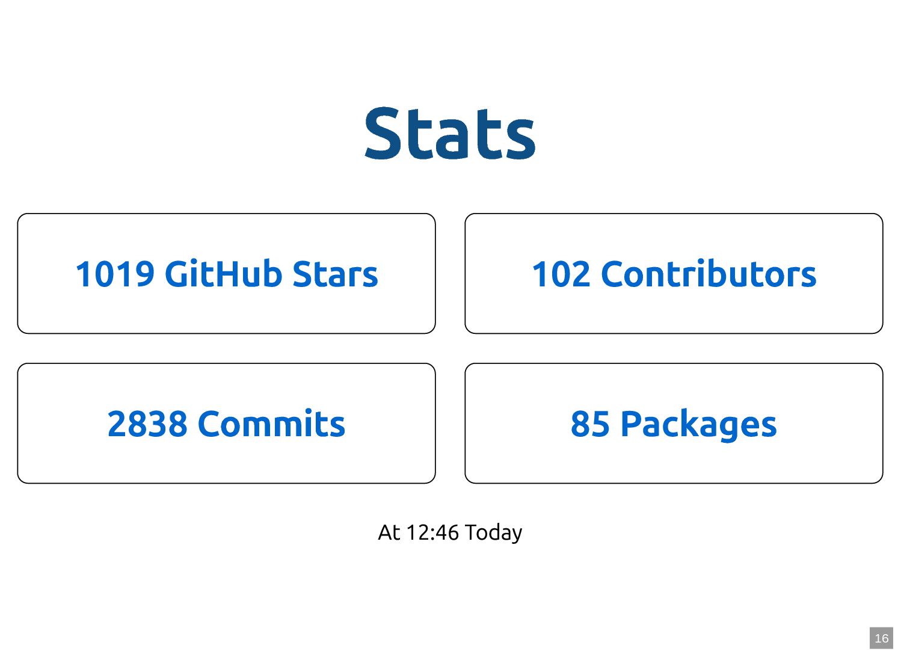Click the 1019 GitHub Stars box
Viewport: 901px width, 657px height.
[226, 273]
